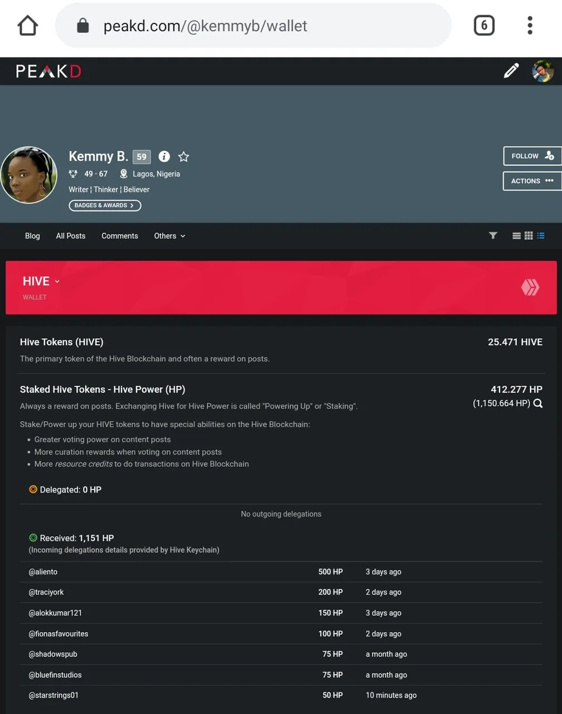Switch to grid layout view
This screenshot has width=562, height=714.
[529, 236]
